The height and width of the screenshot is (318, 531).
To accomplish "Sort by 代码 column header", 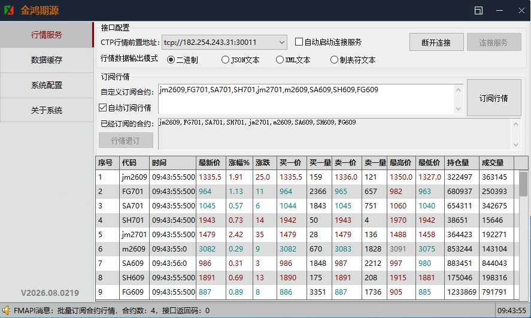I will [134, 163].
